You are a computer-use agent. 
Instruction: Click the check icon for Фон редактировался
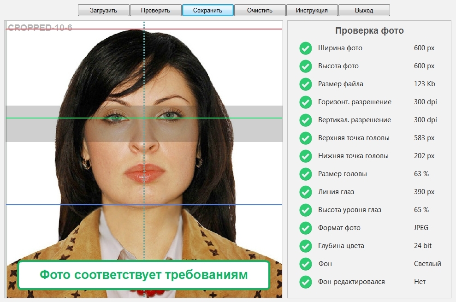pyautogui.click(x=306, y=282)
